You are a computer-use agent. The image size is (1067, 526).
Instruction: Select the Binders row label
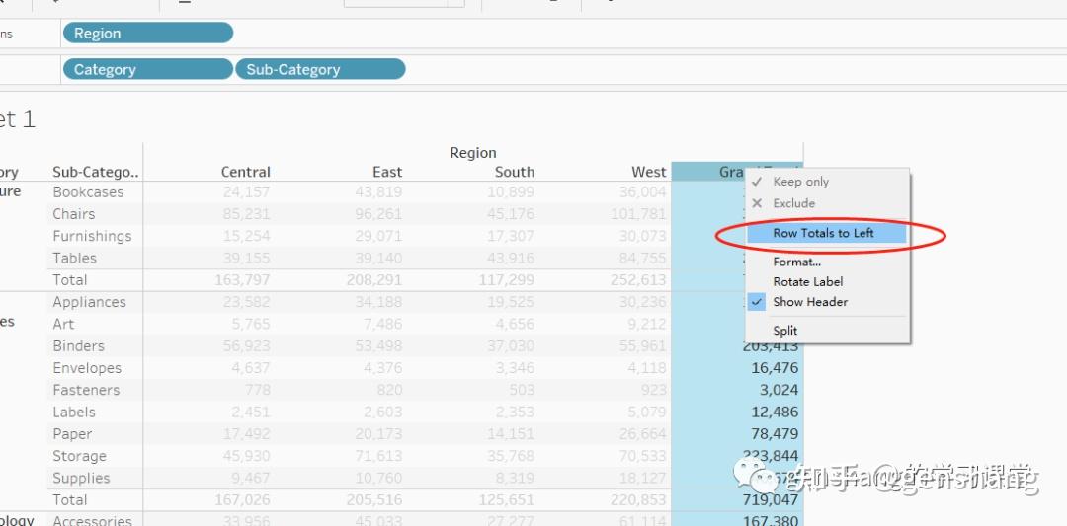pos(79,346)
